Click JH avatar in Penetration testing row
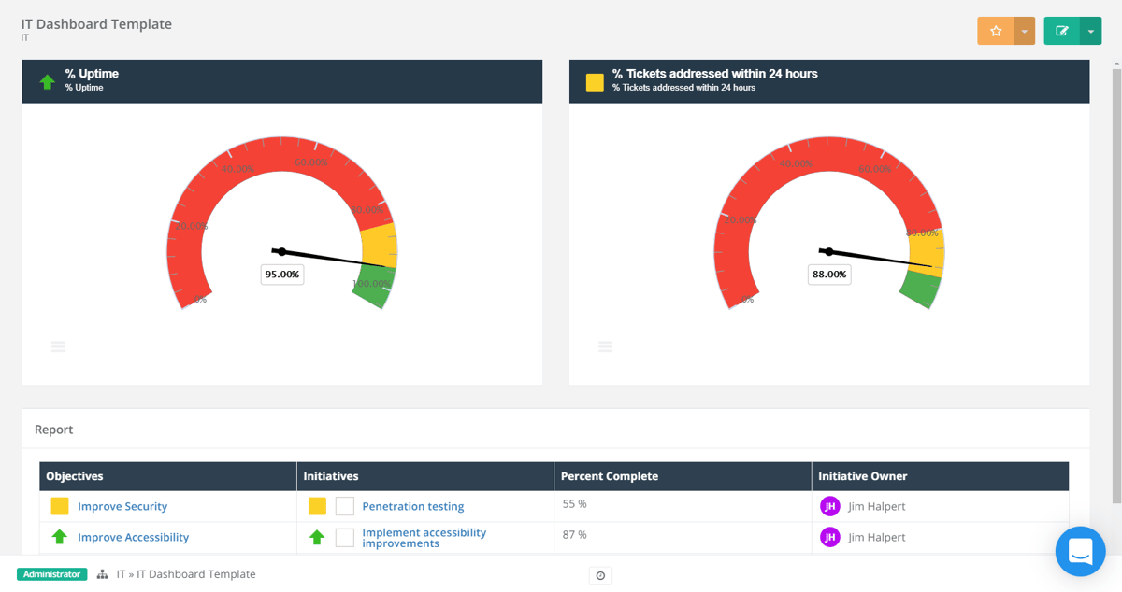Image resolution: width=1122 pixels, height=592 pixels. click(x=829, y=506)
